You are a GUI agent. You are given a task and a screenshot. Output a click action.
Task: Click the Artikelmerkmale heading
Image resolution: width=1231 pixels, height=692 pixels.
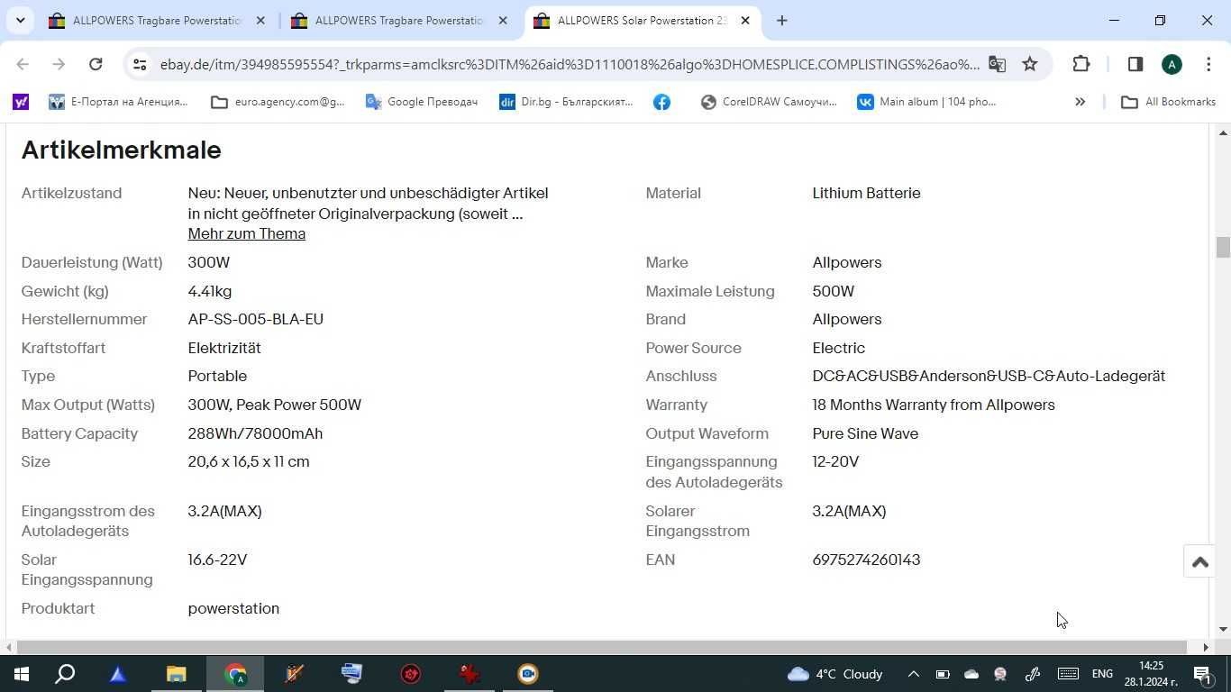121,150
